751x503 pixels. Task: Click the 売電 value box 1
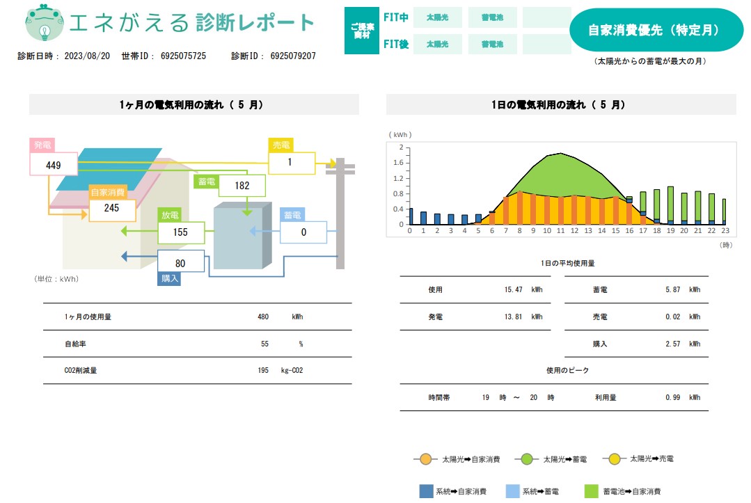click(x=292, y=163)
